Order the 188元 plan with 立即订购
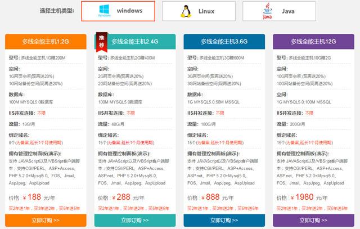Image resolution: width=360 pixels, height=229 pixels. tap(46, 220)
